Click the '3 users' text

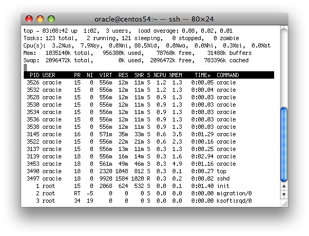pyautogui.click(x=117, y=31)
